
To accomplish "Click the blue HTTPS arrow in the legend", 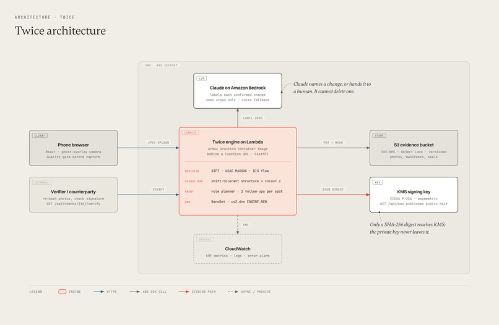I will point(98,292).
